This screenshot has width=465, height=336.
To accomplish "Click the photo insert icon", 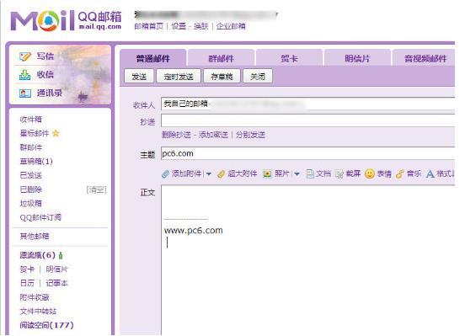I will 267,173.
